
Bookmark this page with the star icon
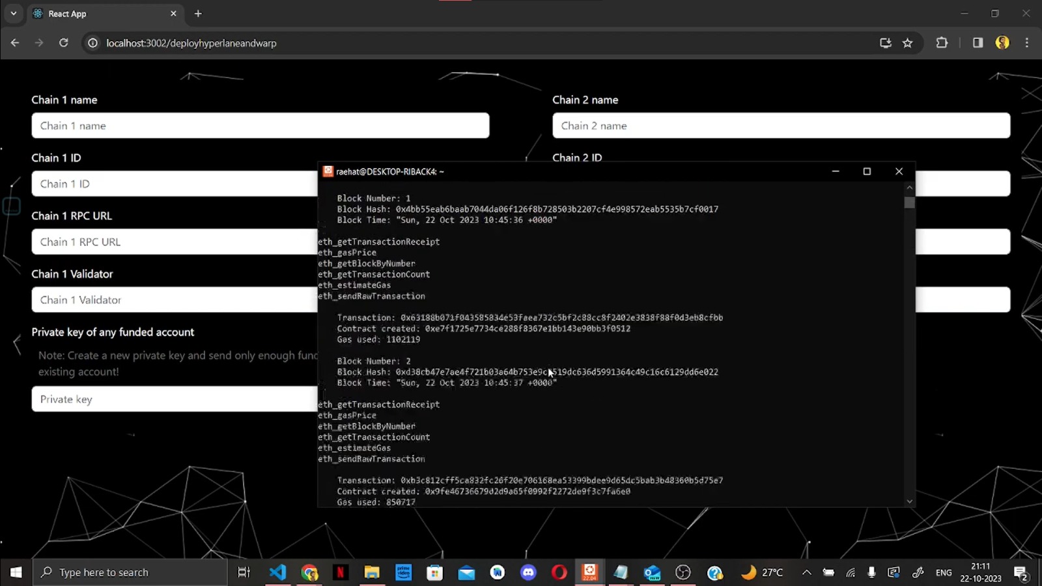pyautogui.click(x=907, y=43)
